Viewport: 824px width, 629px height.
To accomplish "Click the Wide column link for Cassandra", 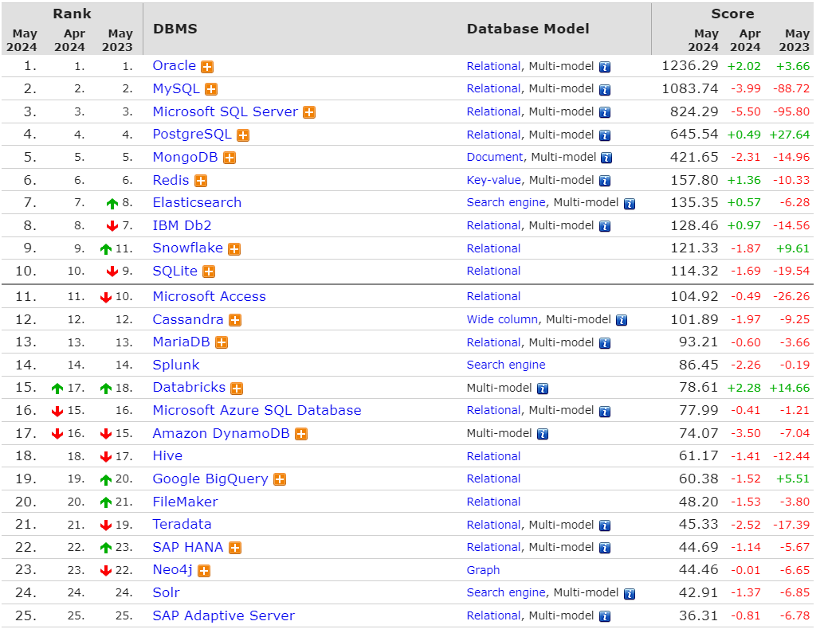I will pyautogui.click(x=502, y=319).
